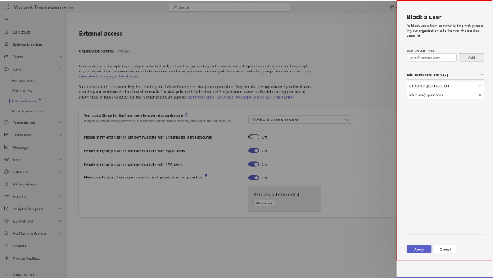Open Policy packages in sidebar
The image size is (493, 278).
point(25,185)
